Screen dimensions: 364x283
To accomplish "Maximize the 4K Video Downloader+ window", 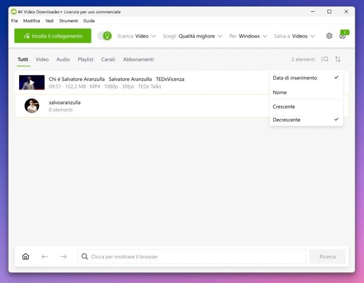I will (x=329, y=11).
